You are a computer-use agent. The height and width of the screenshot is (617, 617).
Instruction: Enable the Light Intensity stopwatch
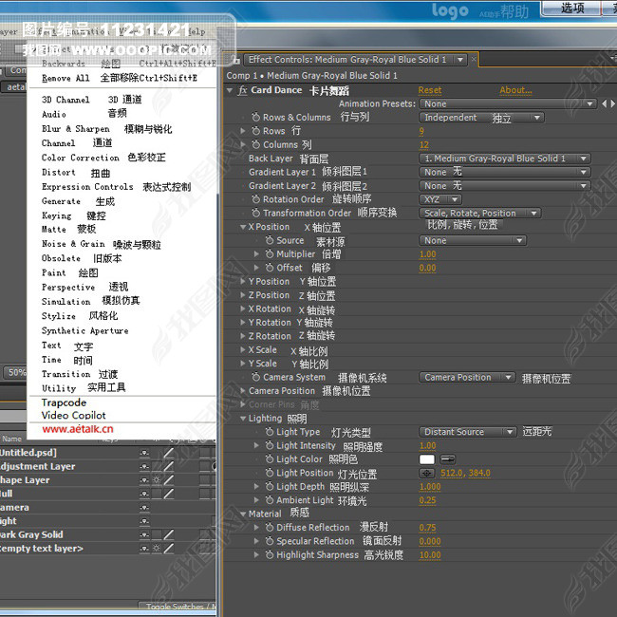(269, 445)
